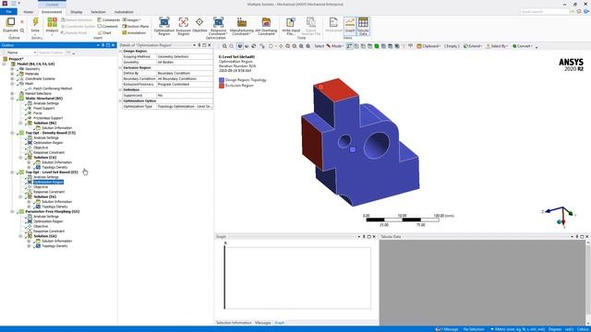Image resolution: width=591 pixels, height=332 pixels.
Task: Pin the Outline panel
Action: point(103,45)
